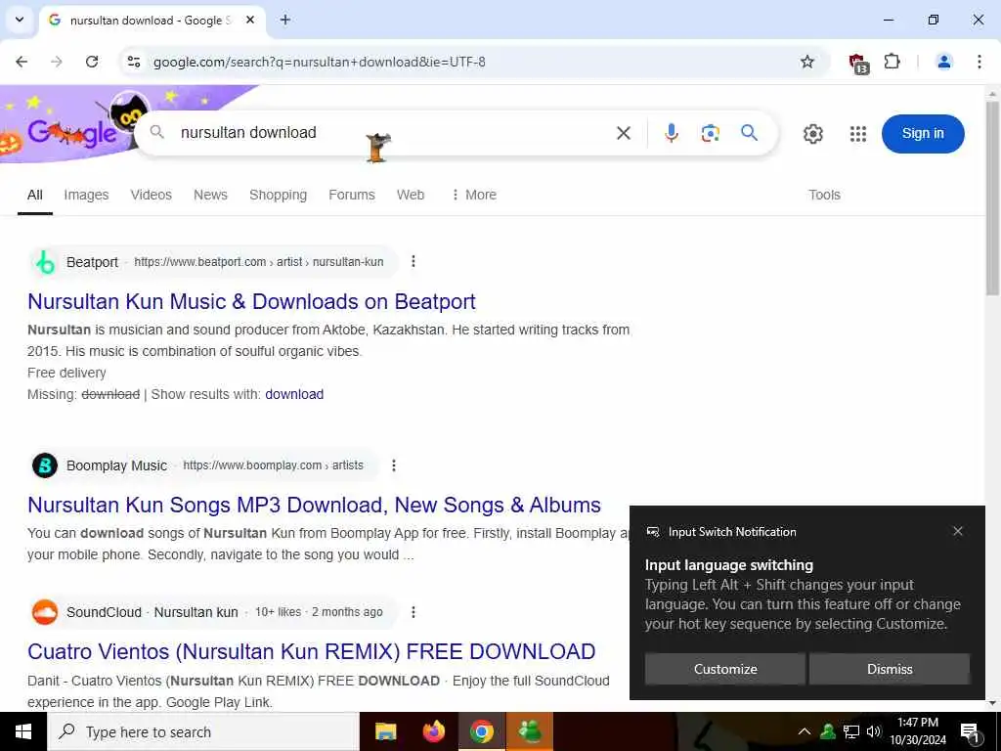Switch to the Videos tab
The height and width of the screenshot is (751, 1001).
(x=152, y=195)
